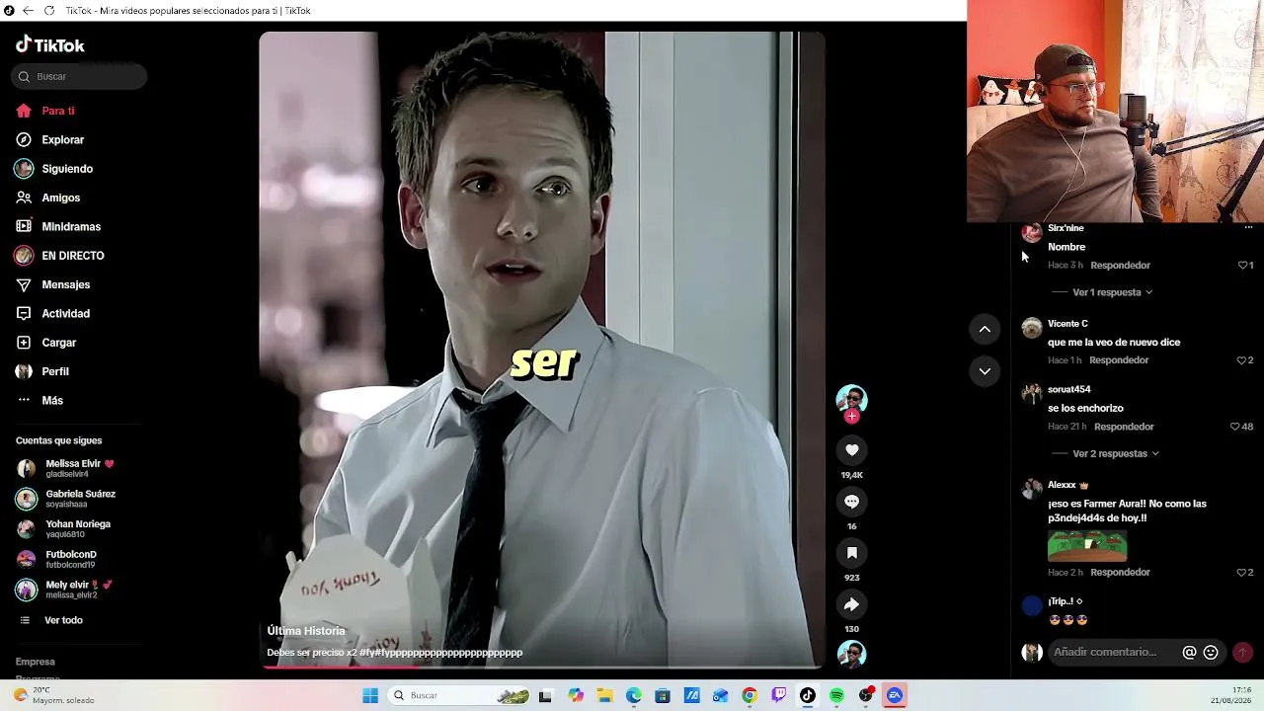Open Copilot from the taskbar
The width and height of the screenshot is (1264, 711).
576,695
